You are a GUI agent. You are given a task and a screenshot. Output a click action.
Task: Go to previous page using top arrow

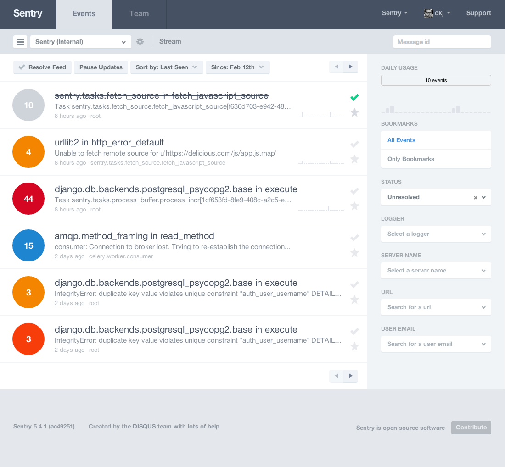(337, 67)
